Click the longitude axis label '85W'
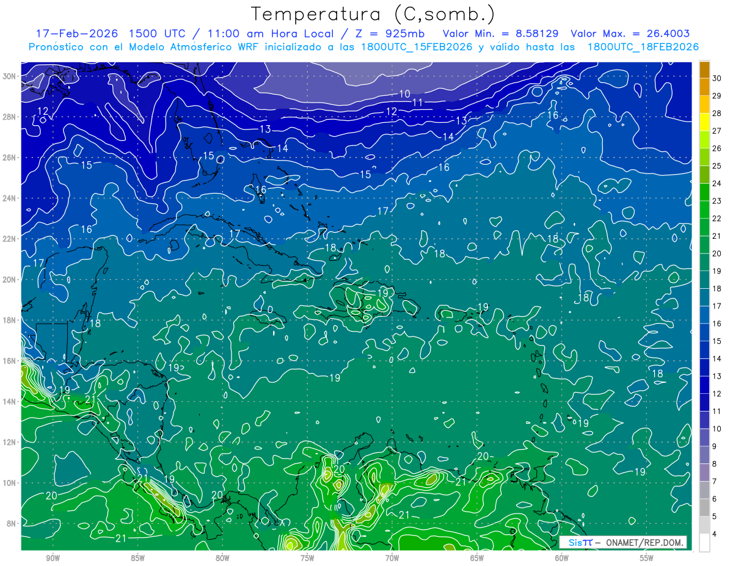This screenshot has height=566, width=733. pyautogui.click(x=138, y=558)
